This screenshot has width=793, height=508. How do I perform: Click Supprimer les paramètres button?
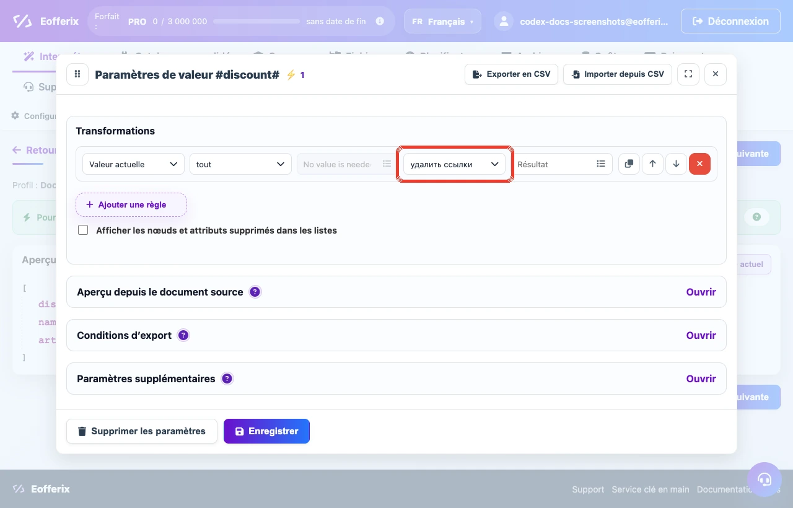tap(142, 431)
